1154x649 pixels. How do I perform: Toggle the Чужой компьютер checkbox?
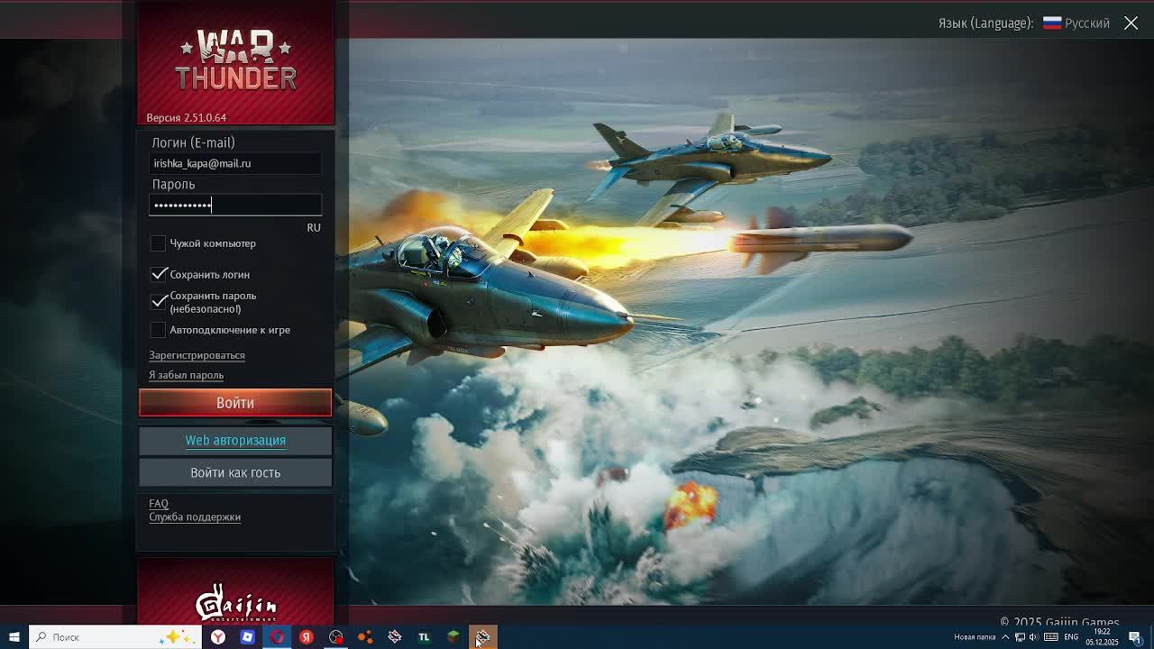coord(158,243)
